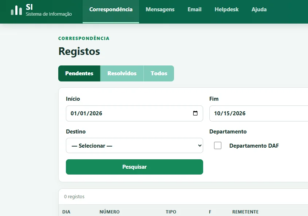
Task: Click the REMETENTE column header
Action: coord(245,212)
